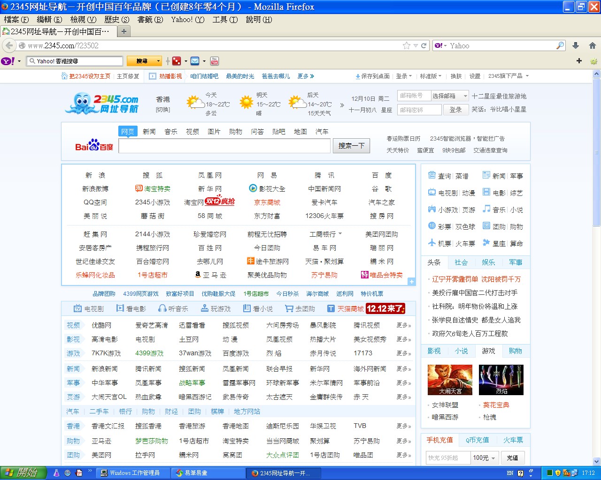Viewport: 601px width, 480px height.
Task: Click the Baidu search text field
Action: tap(224, 146)
